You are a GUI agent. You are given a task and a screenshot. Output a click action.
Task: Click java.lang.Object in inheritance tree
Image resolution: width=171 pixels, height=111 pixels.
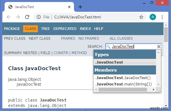[x=25, y=79]
